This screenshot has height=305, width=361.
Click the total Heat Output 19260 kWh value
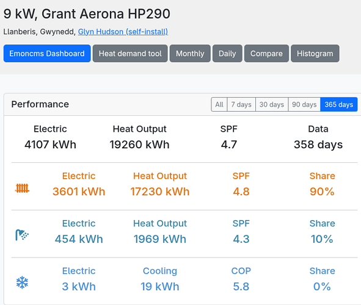139,145
